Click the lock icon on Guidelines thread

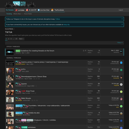84,50
